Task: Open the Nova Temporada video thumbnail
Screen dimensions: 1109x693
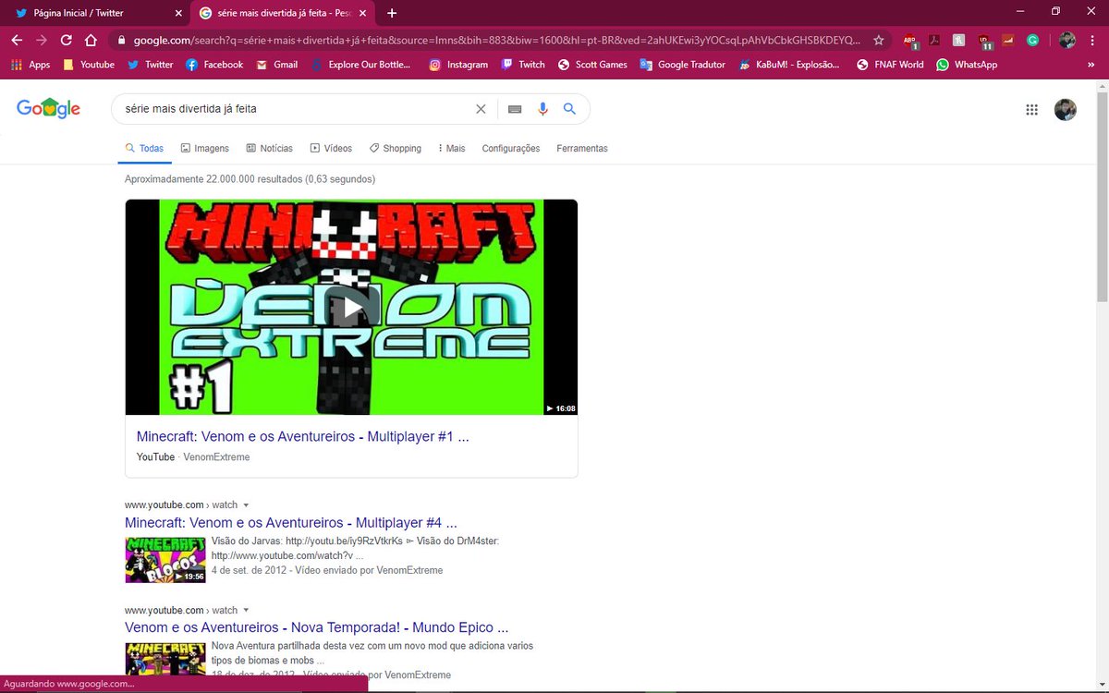Action: pos(165,660)
